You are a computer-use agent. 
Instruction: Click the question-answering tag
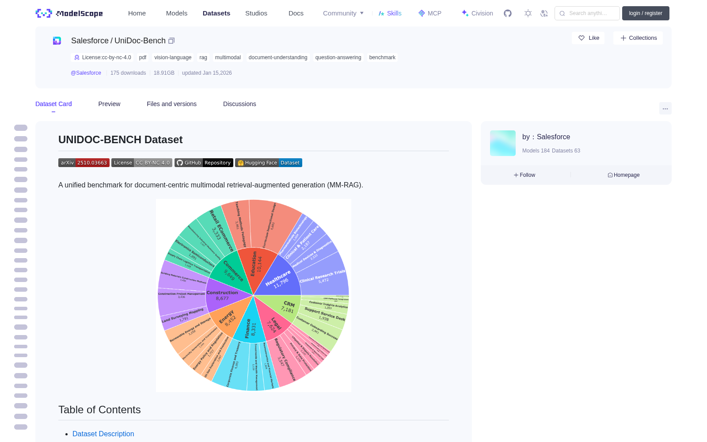pos(338,57)
